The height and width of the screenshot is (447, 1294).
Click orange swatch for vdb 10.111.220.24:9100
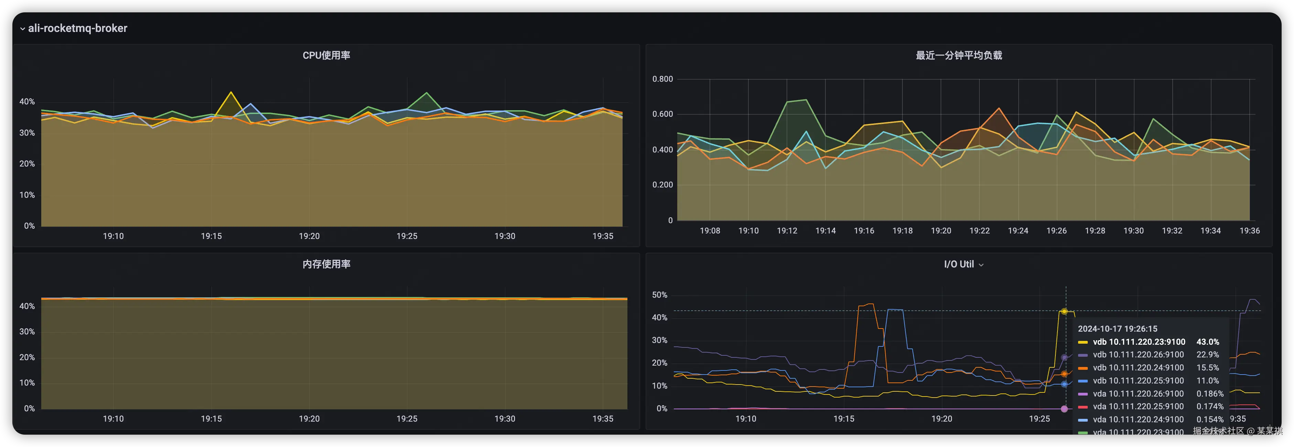coord(1083,368)
